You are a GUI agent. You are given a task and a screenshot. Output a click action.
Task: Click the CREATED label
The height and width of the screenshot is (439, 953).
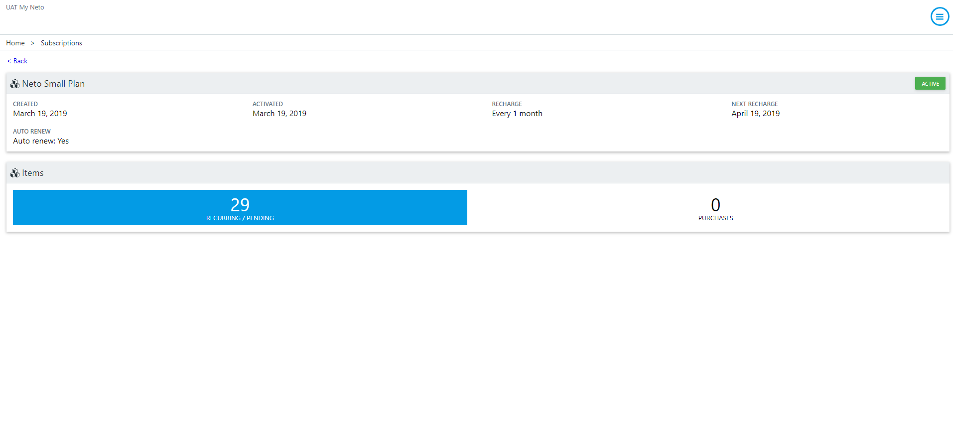(25, 104)
